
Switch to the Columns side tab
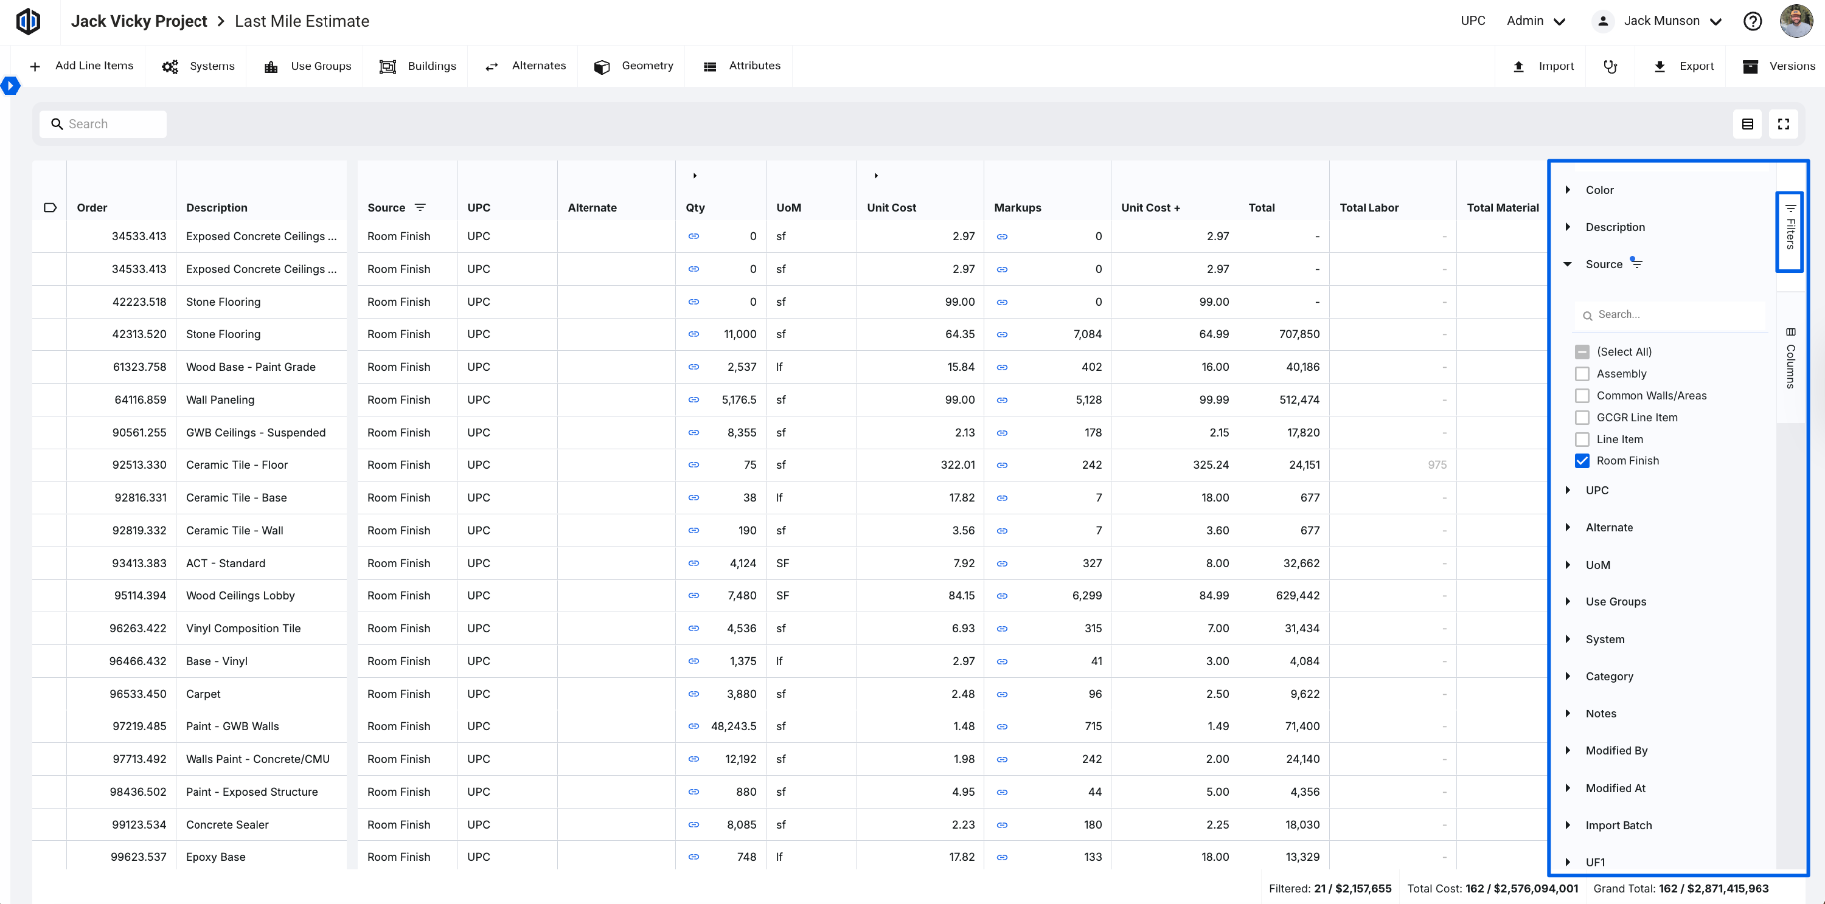[x=1790, y=359]
